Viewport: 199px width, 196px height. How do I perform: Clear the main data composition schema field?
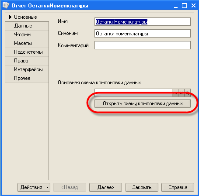181,93
